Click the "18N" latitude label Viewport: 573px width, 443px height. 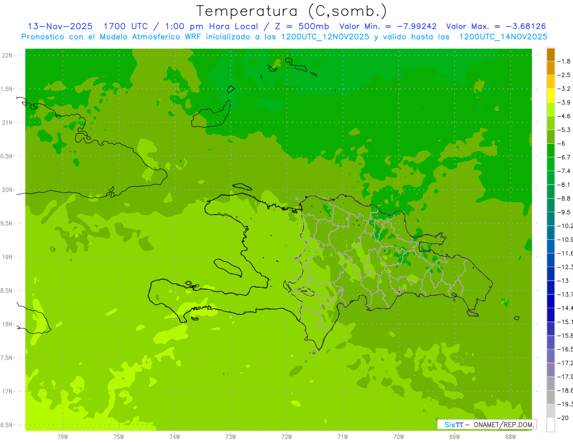[8, 324]
